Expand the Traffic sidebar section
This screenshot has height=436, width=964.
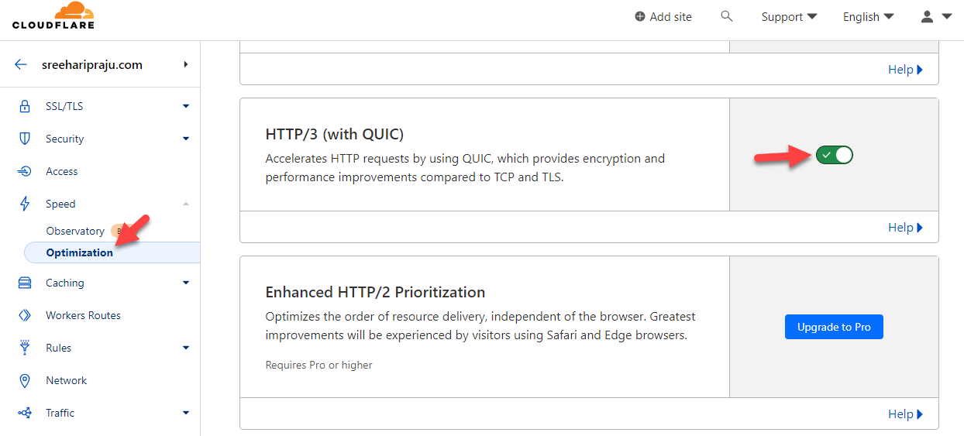click(x=186, y=413)
